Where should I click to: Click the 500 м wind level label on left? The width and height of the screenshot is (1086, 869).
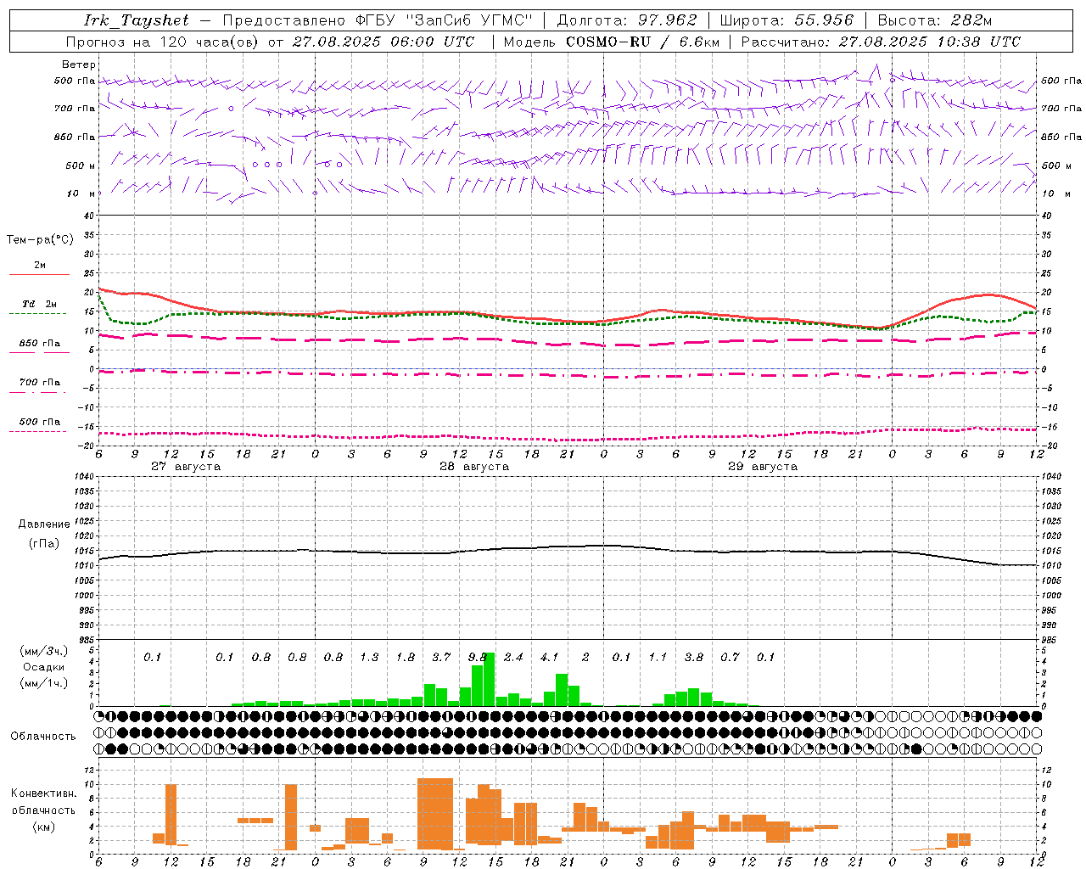pyautogui.click(x=81, y=165)
